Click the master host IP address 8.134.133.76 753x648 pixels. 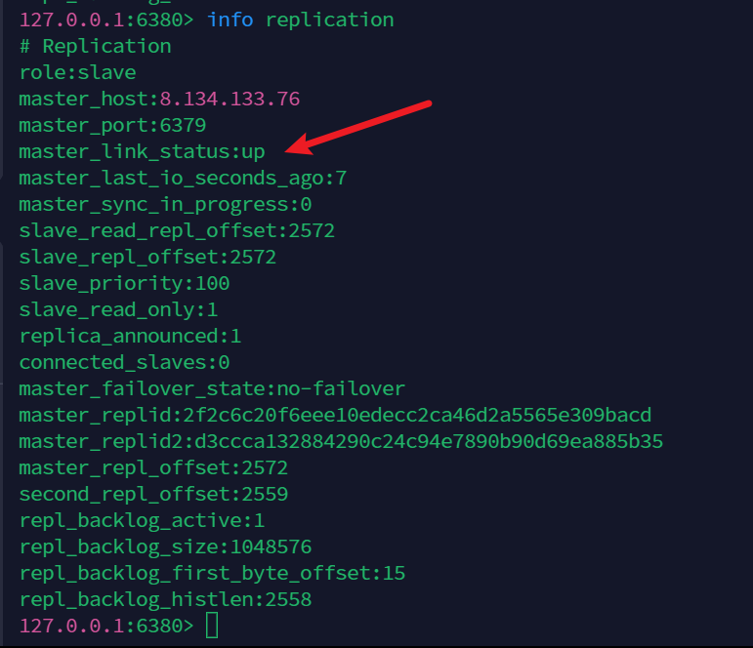click(x=230, y=99)
